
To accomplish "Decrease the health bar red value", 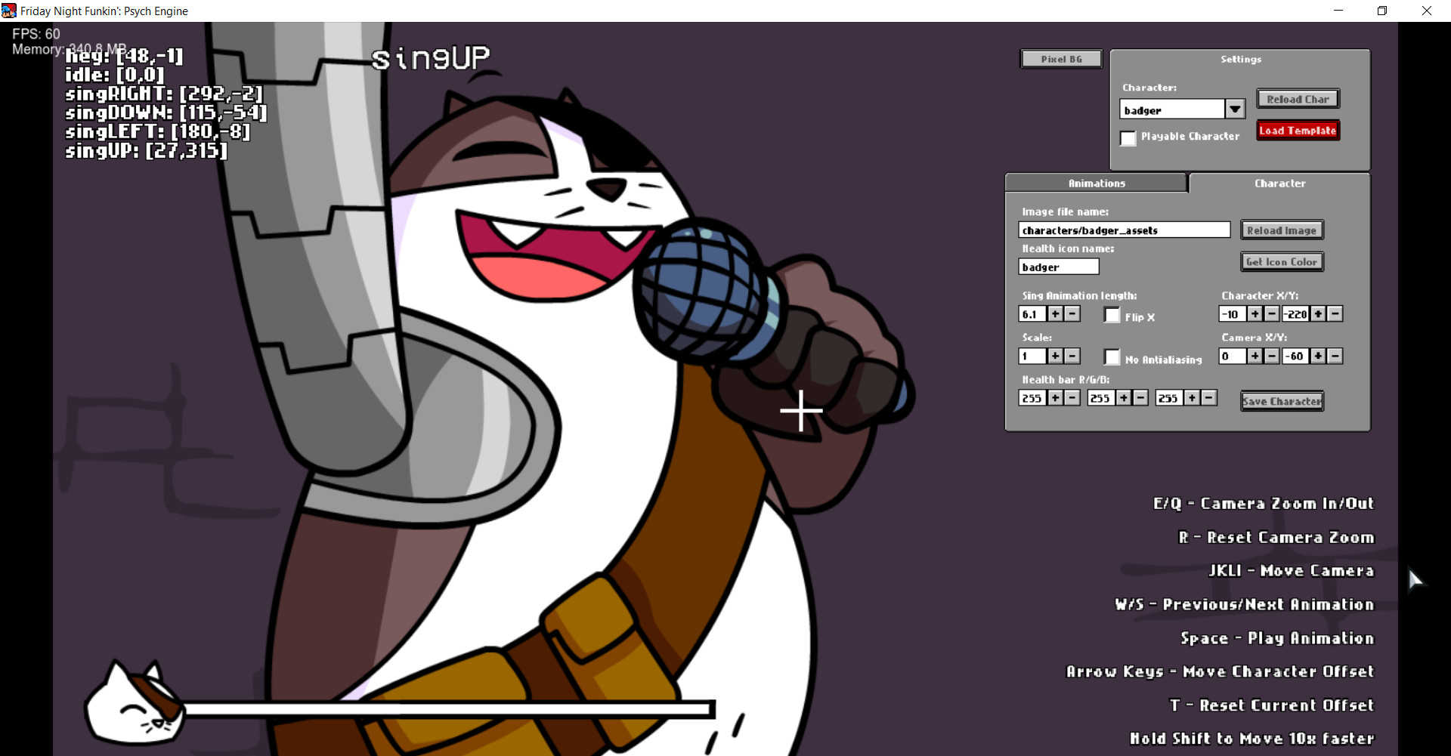I will coord(1071,397).
